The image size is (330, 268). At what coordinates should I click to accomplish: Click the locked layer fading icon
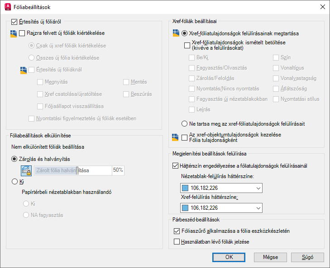pyautogui.click(x=26, y=170)
